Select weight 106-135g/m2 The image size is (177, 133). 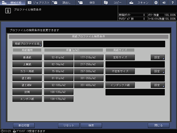pos(59,92)
